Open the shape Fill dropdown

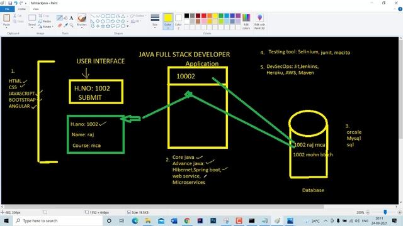point(135,21)
